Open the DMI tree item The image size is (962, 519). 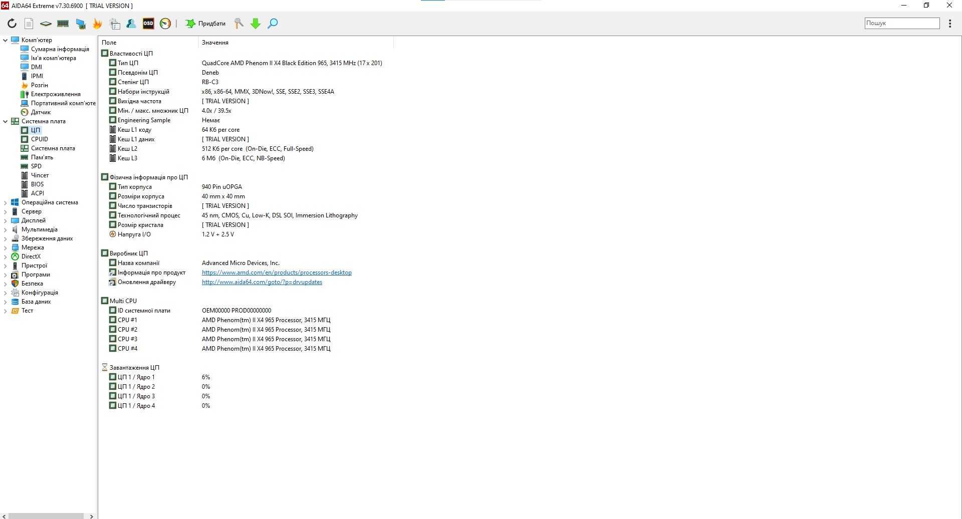[36, 67]
